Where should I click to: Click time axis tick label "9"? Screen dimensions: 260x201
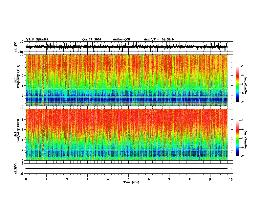click(x=210, y=179)
